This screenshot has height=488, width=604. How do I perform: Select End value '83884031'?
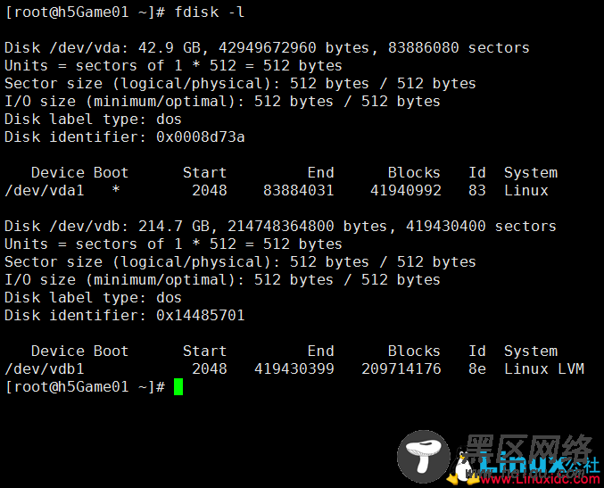click(299, 191)
